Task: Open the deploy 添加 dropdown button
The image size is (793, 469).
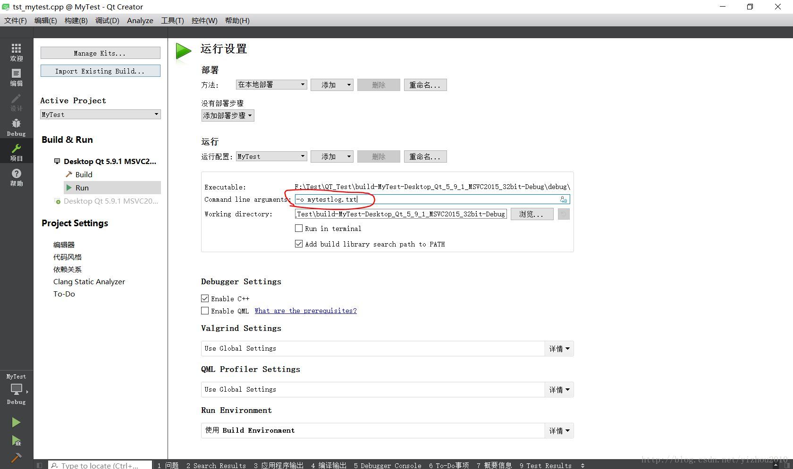Action: pyautogui.click(x=332, y=85)
